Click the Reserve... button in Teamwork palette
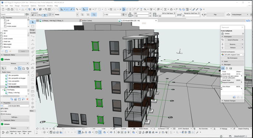This screenshot has width=253, height=138. [x=233, y=44]
